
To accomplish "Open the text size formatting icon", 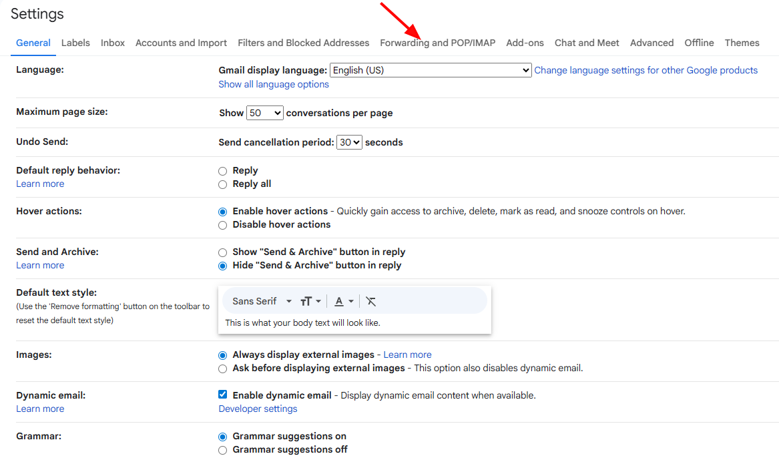I will tap(310, 301).
